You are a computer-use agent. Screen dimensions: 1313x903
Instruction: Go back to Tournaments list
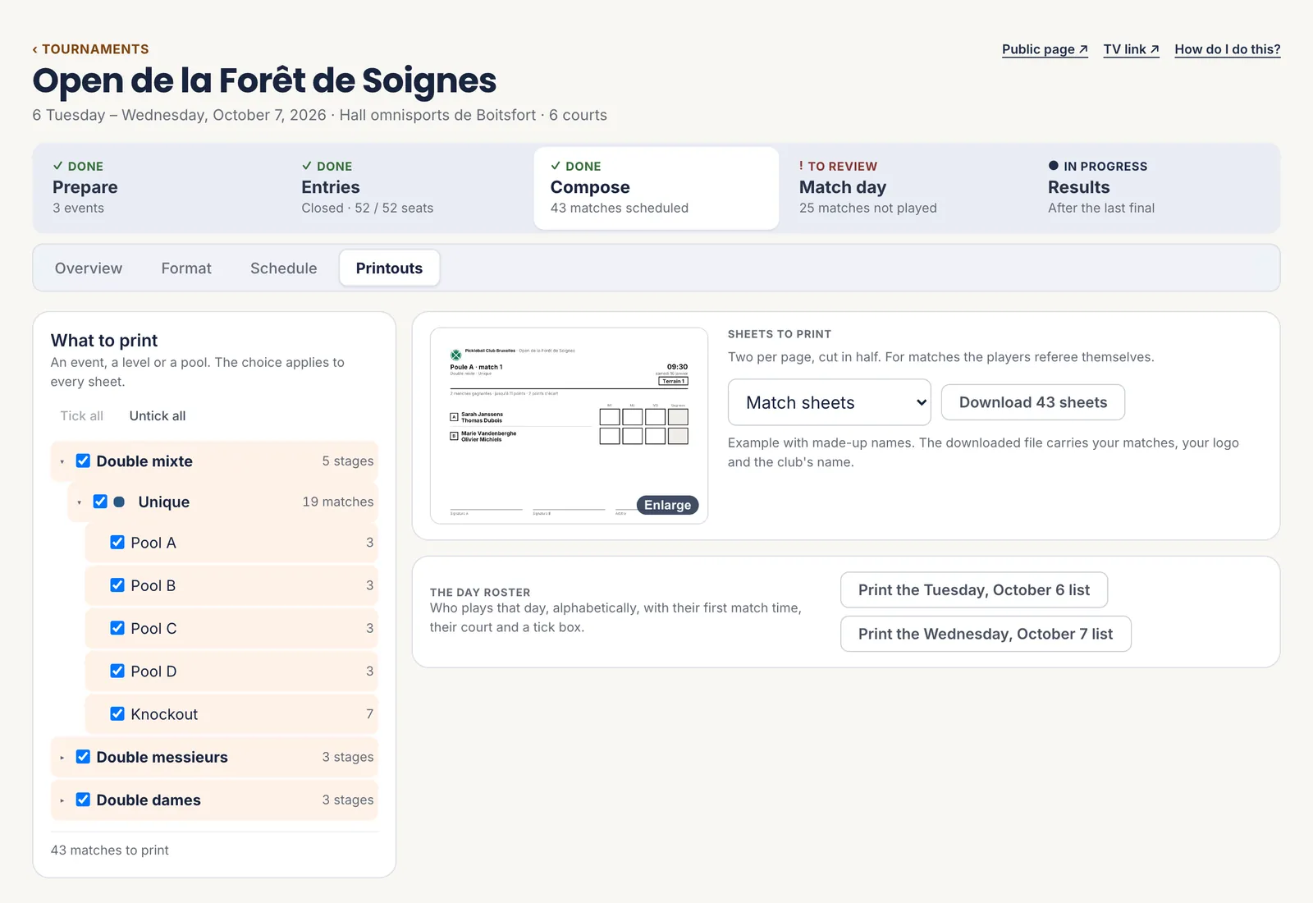[x=90, y=49]
